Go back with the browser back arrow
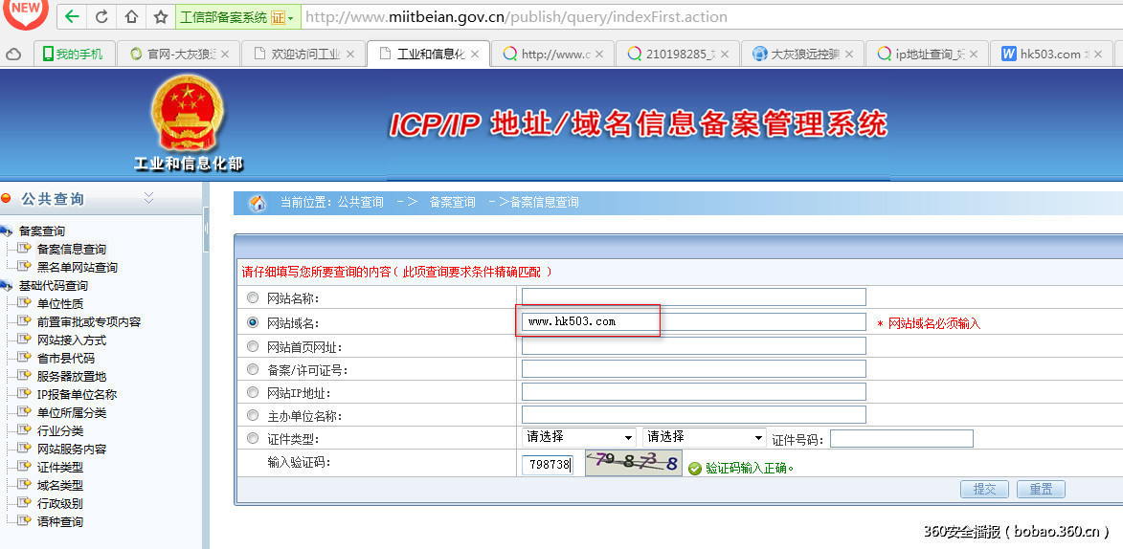 pos(72,16)
